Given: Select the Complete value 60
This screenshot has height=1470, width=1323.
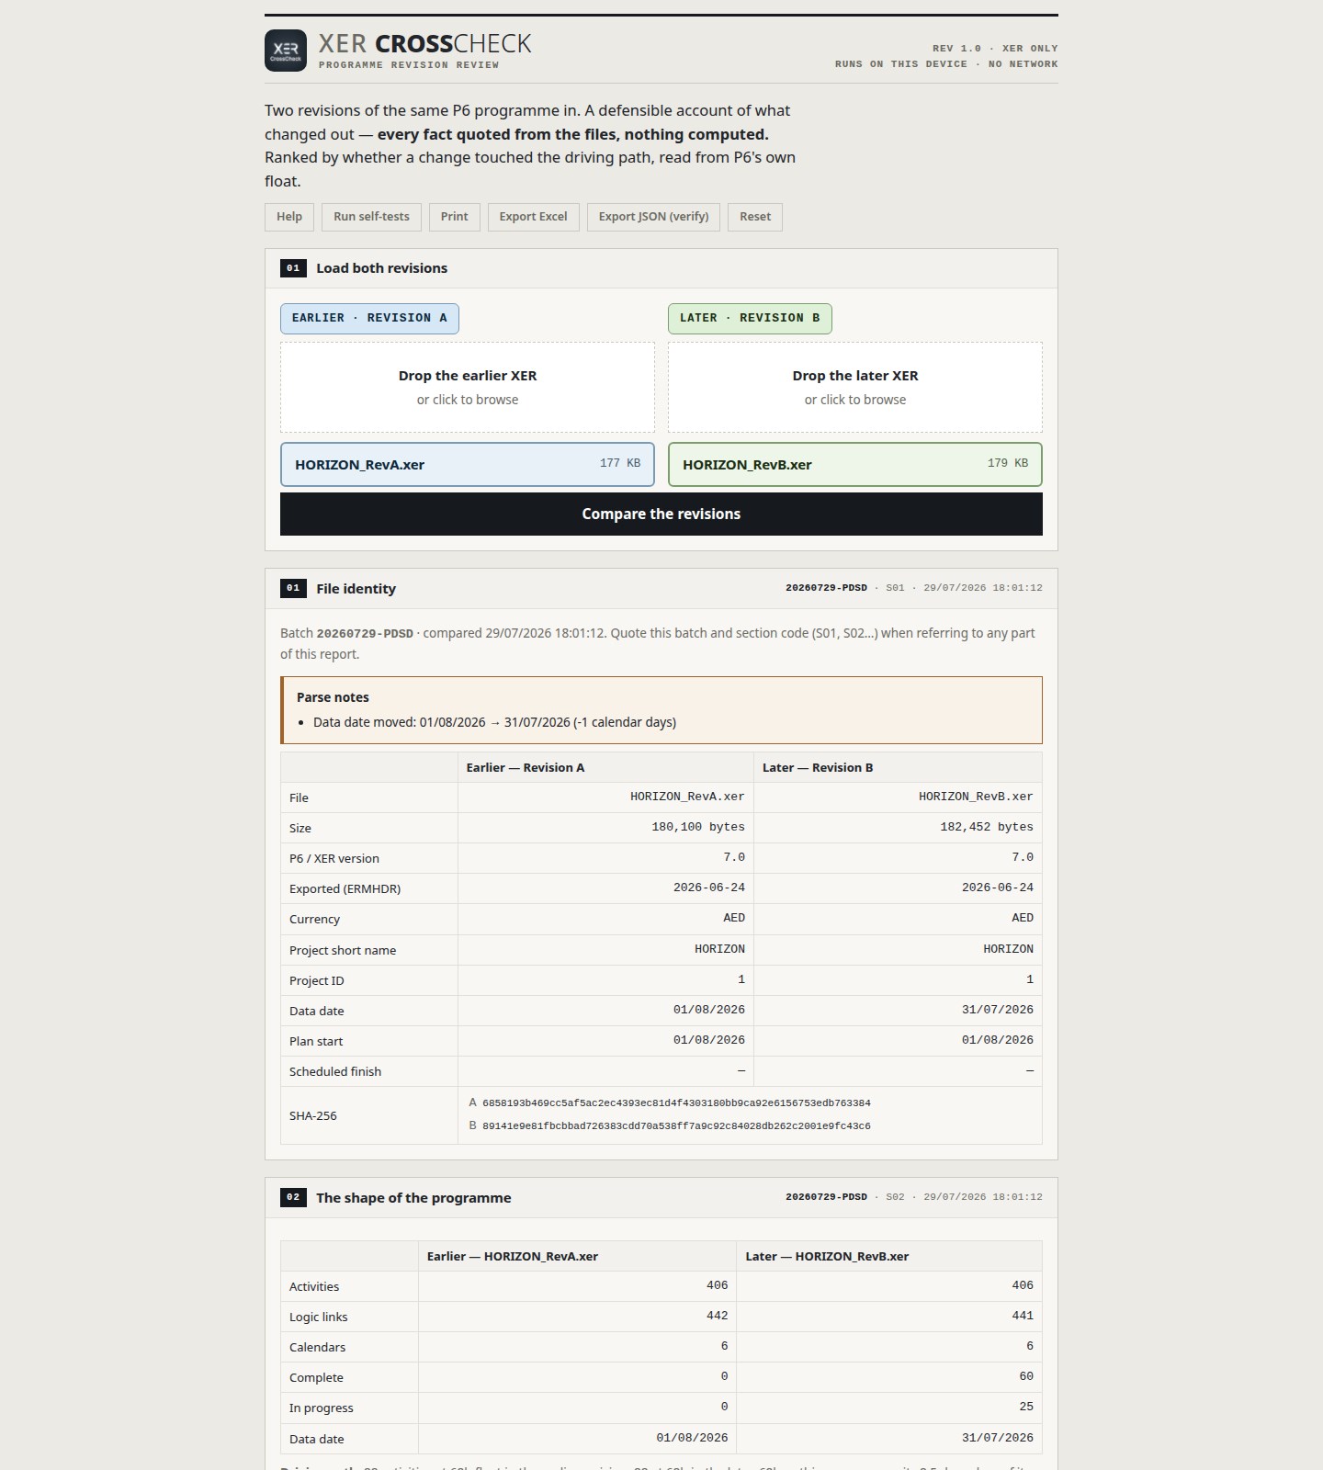Looking at the screenshot, I should (1026, 1376).
